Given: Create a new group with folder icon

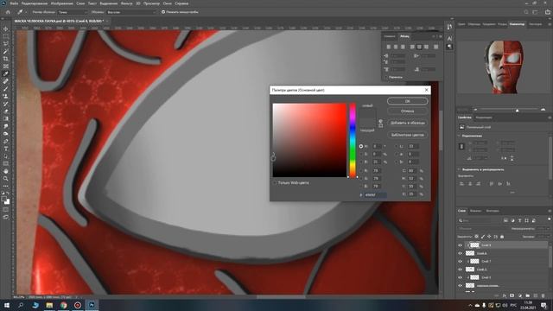Looking at the screenshot, I should coord(528,295).
